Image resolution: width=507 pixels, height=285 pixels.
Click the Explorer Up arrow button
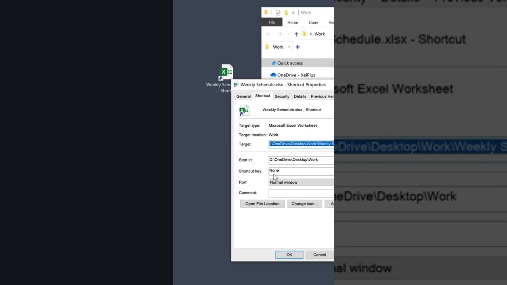296,34
